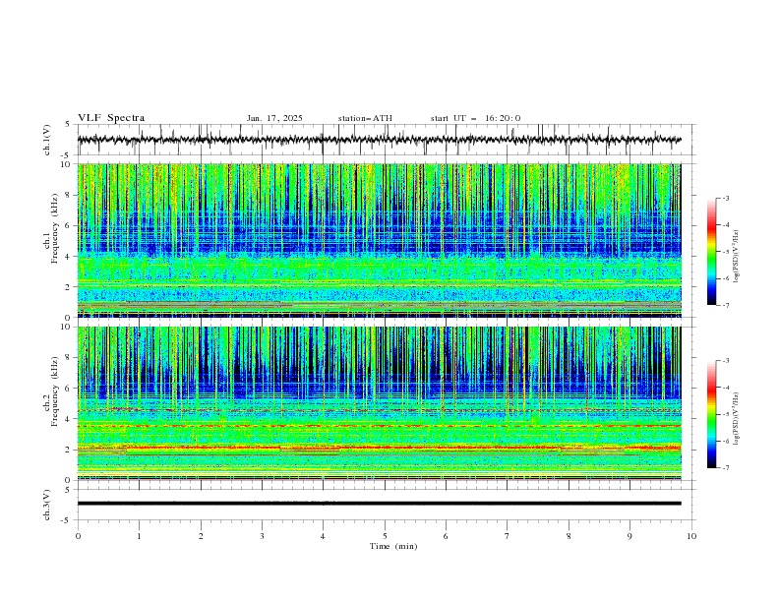This screenshot has height=602, width=779.
Task: Click inside the ch.2 spectrogram panel
Action: [379, 403]
